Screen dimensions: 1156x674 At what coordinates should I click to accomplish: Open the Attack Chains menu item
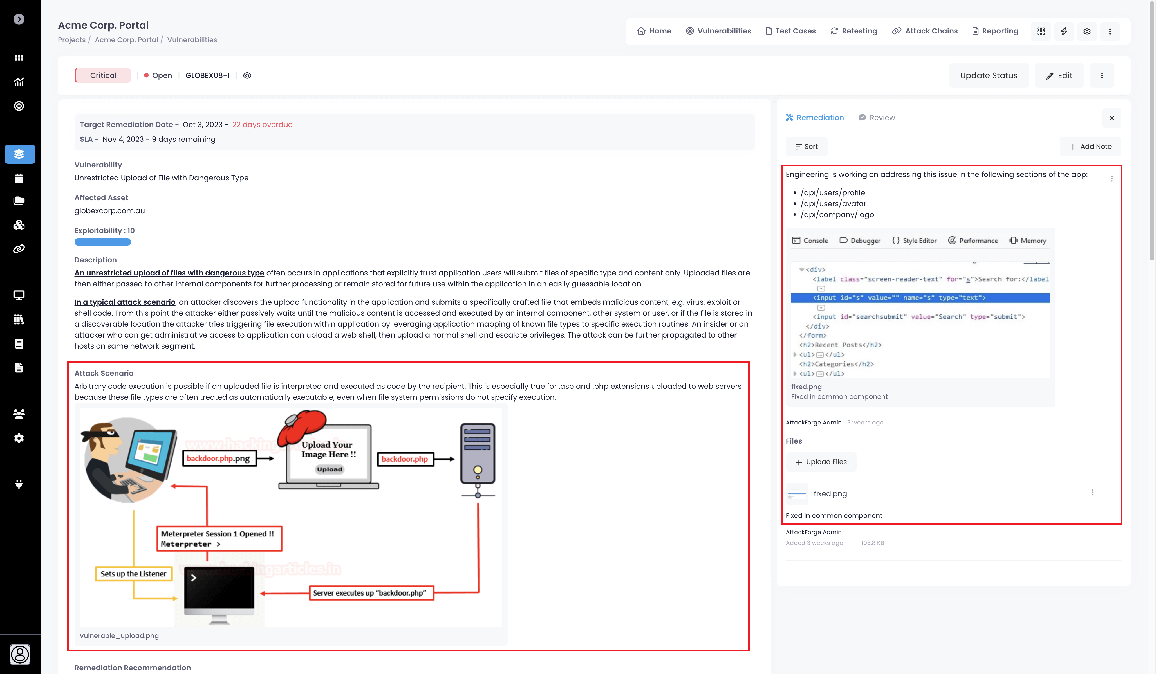925,31
